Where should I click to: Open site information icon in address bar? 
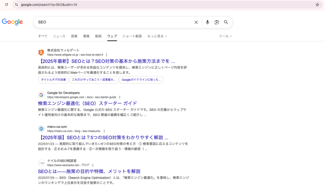pyautogui.click(x=17, y=4)
